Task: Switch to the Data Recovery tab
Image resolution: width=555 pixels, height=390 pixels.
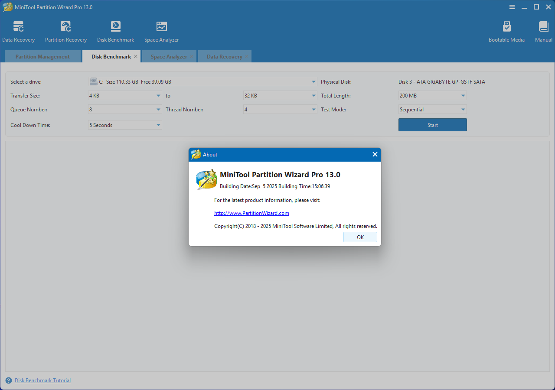Action: [225, 57]
